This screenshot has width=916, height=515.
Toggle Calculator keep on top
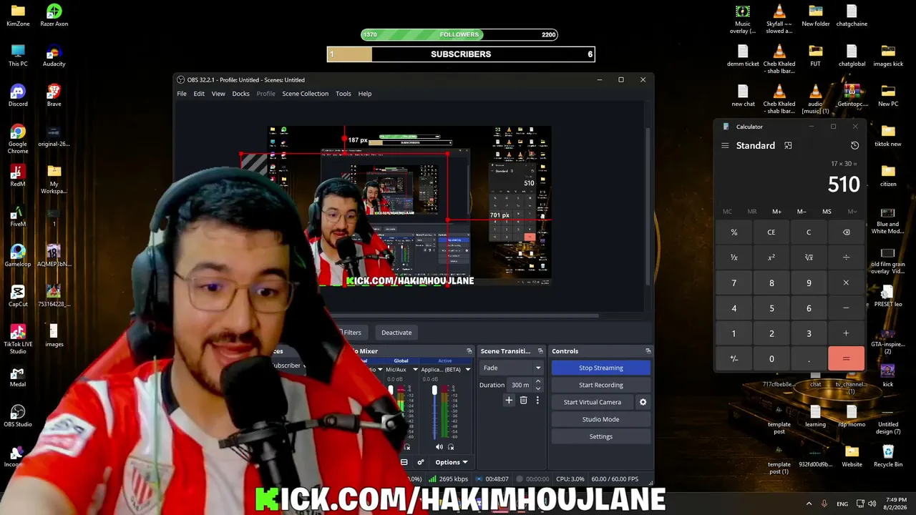pos(788,145)
